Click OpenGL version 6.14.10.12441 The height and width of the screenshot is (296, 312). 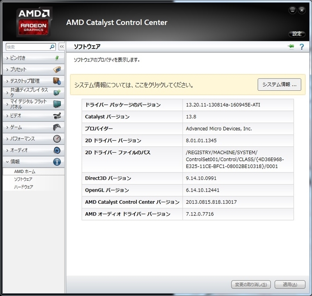tap(202, 190)
